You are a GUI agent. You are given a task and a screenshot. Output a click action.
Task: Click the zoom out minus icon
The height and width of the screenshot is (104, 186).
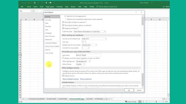(149, 102)
